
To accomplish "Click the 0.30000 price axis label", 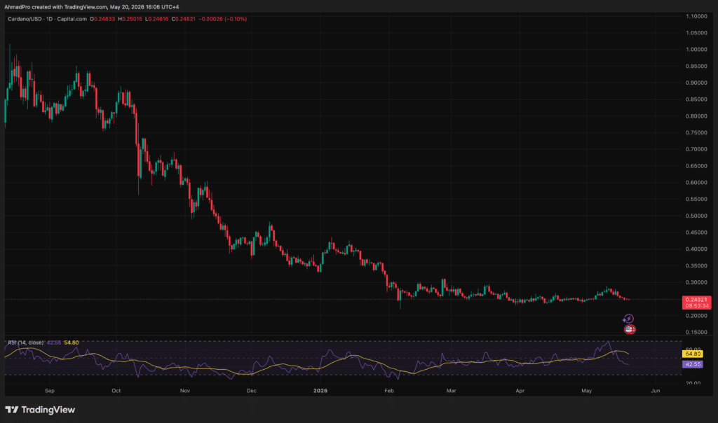I will click(x=696, y=282).
